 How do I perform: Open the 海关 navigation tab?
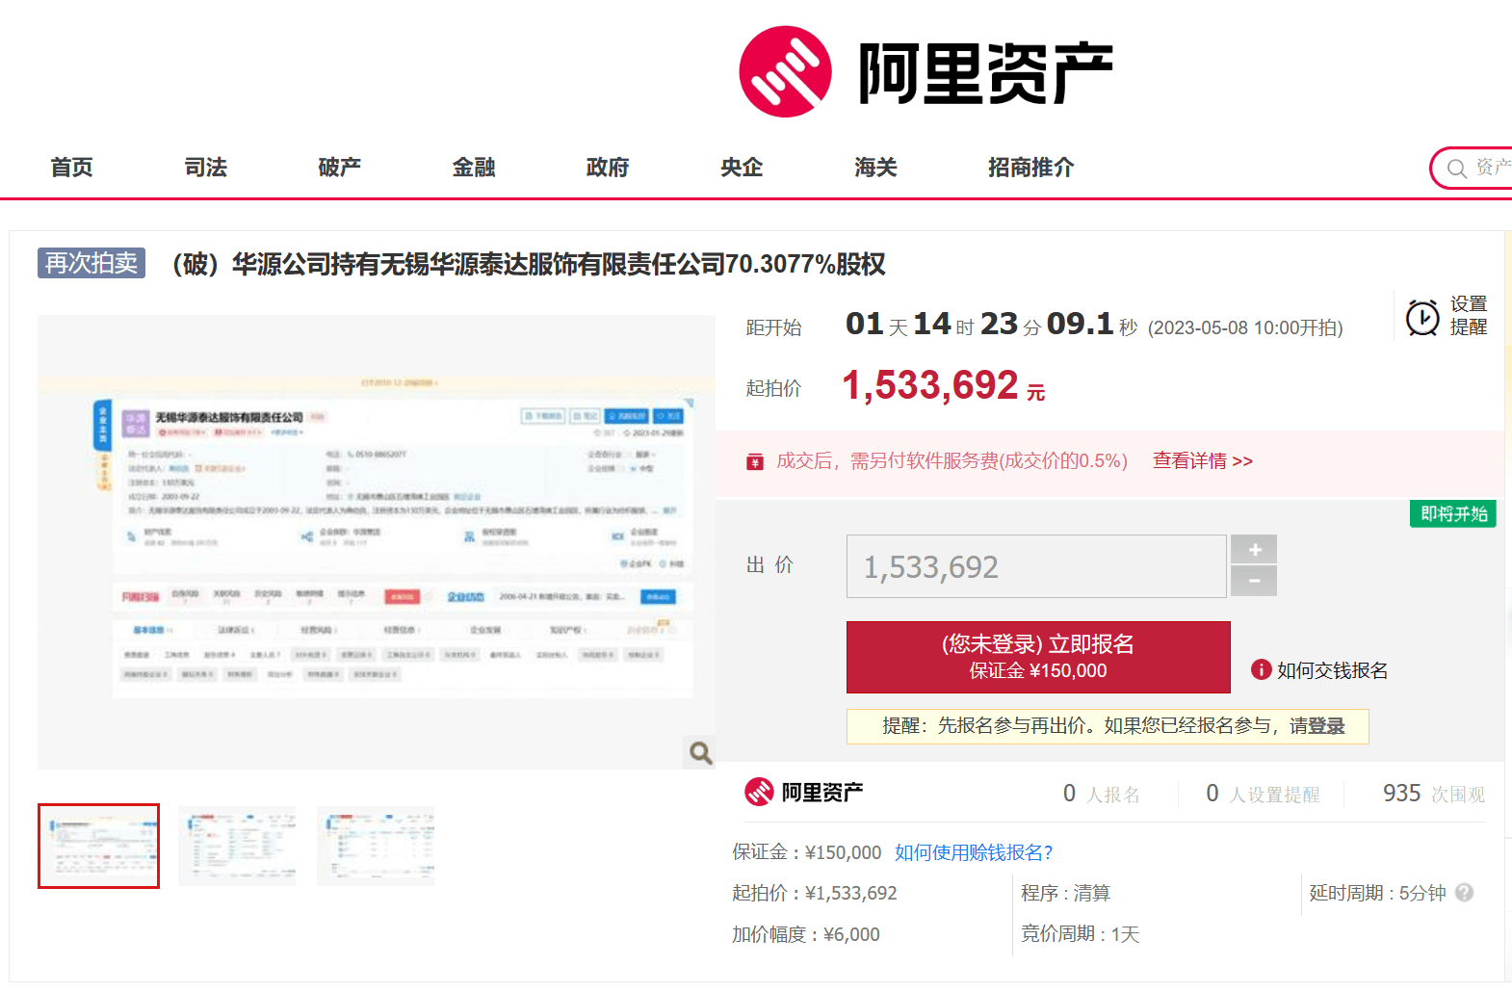875,168
